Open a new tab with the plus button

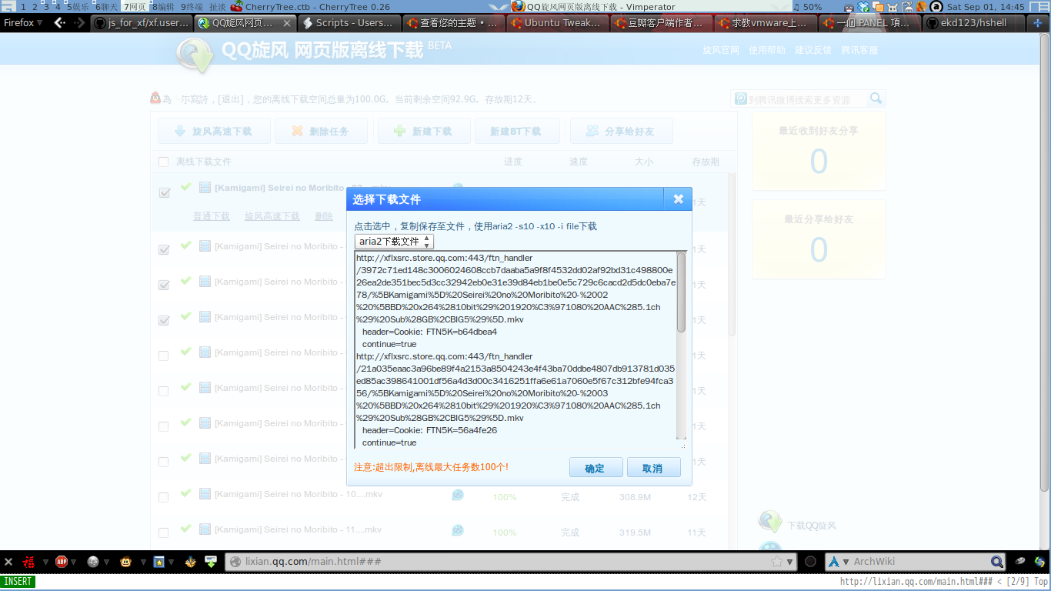(1038, 23)
